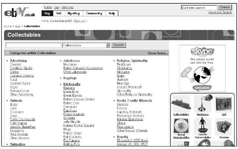Select the Buy tab
This screenshot has height=149, width=238.
click(47, 13)
